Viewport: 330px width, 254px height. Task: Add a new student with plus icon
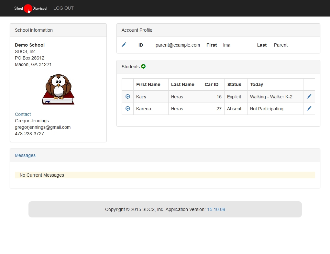point(143,66)
